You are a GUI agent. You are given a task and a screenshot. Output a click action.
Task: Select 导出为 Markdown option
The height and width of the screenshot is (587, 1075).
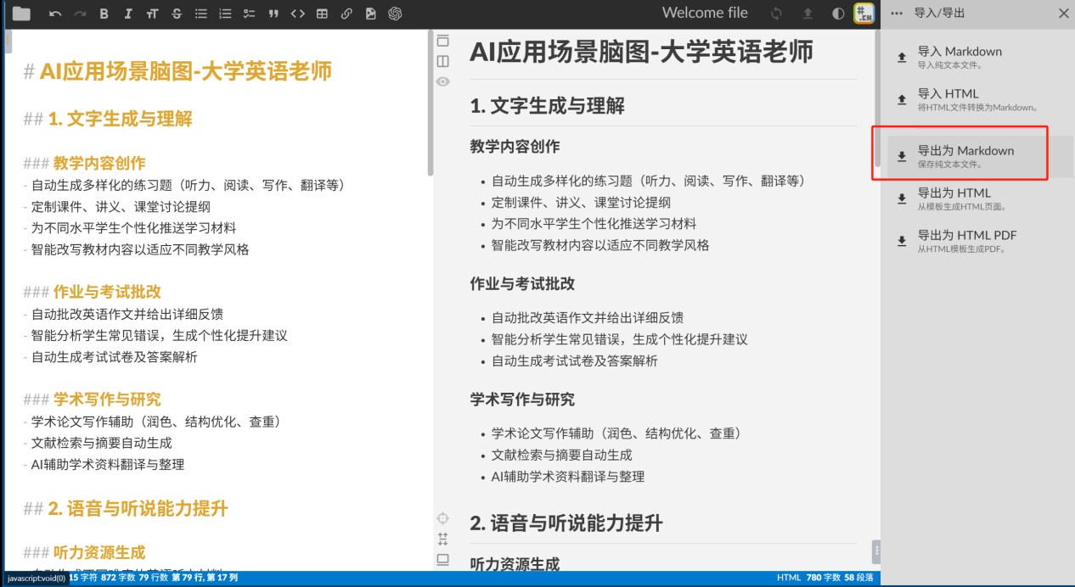[965, 156]
